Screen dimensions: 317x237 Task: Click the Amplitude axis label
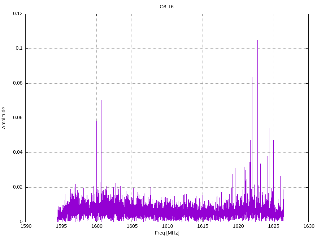coord(4,118)
